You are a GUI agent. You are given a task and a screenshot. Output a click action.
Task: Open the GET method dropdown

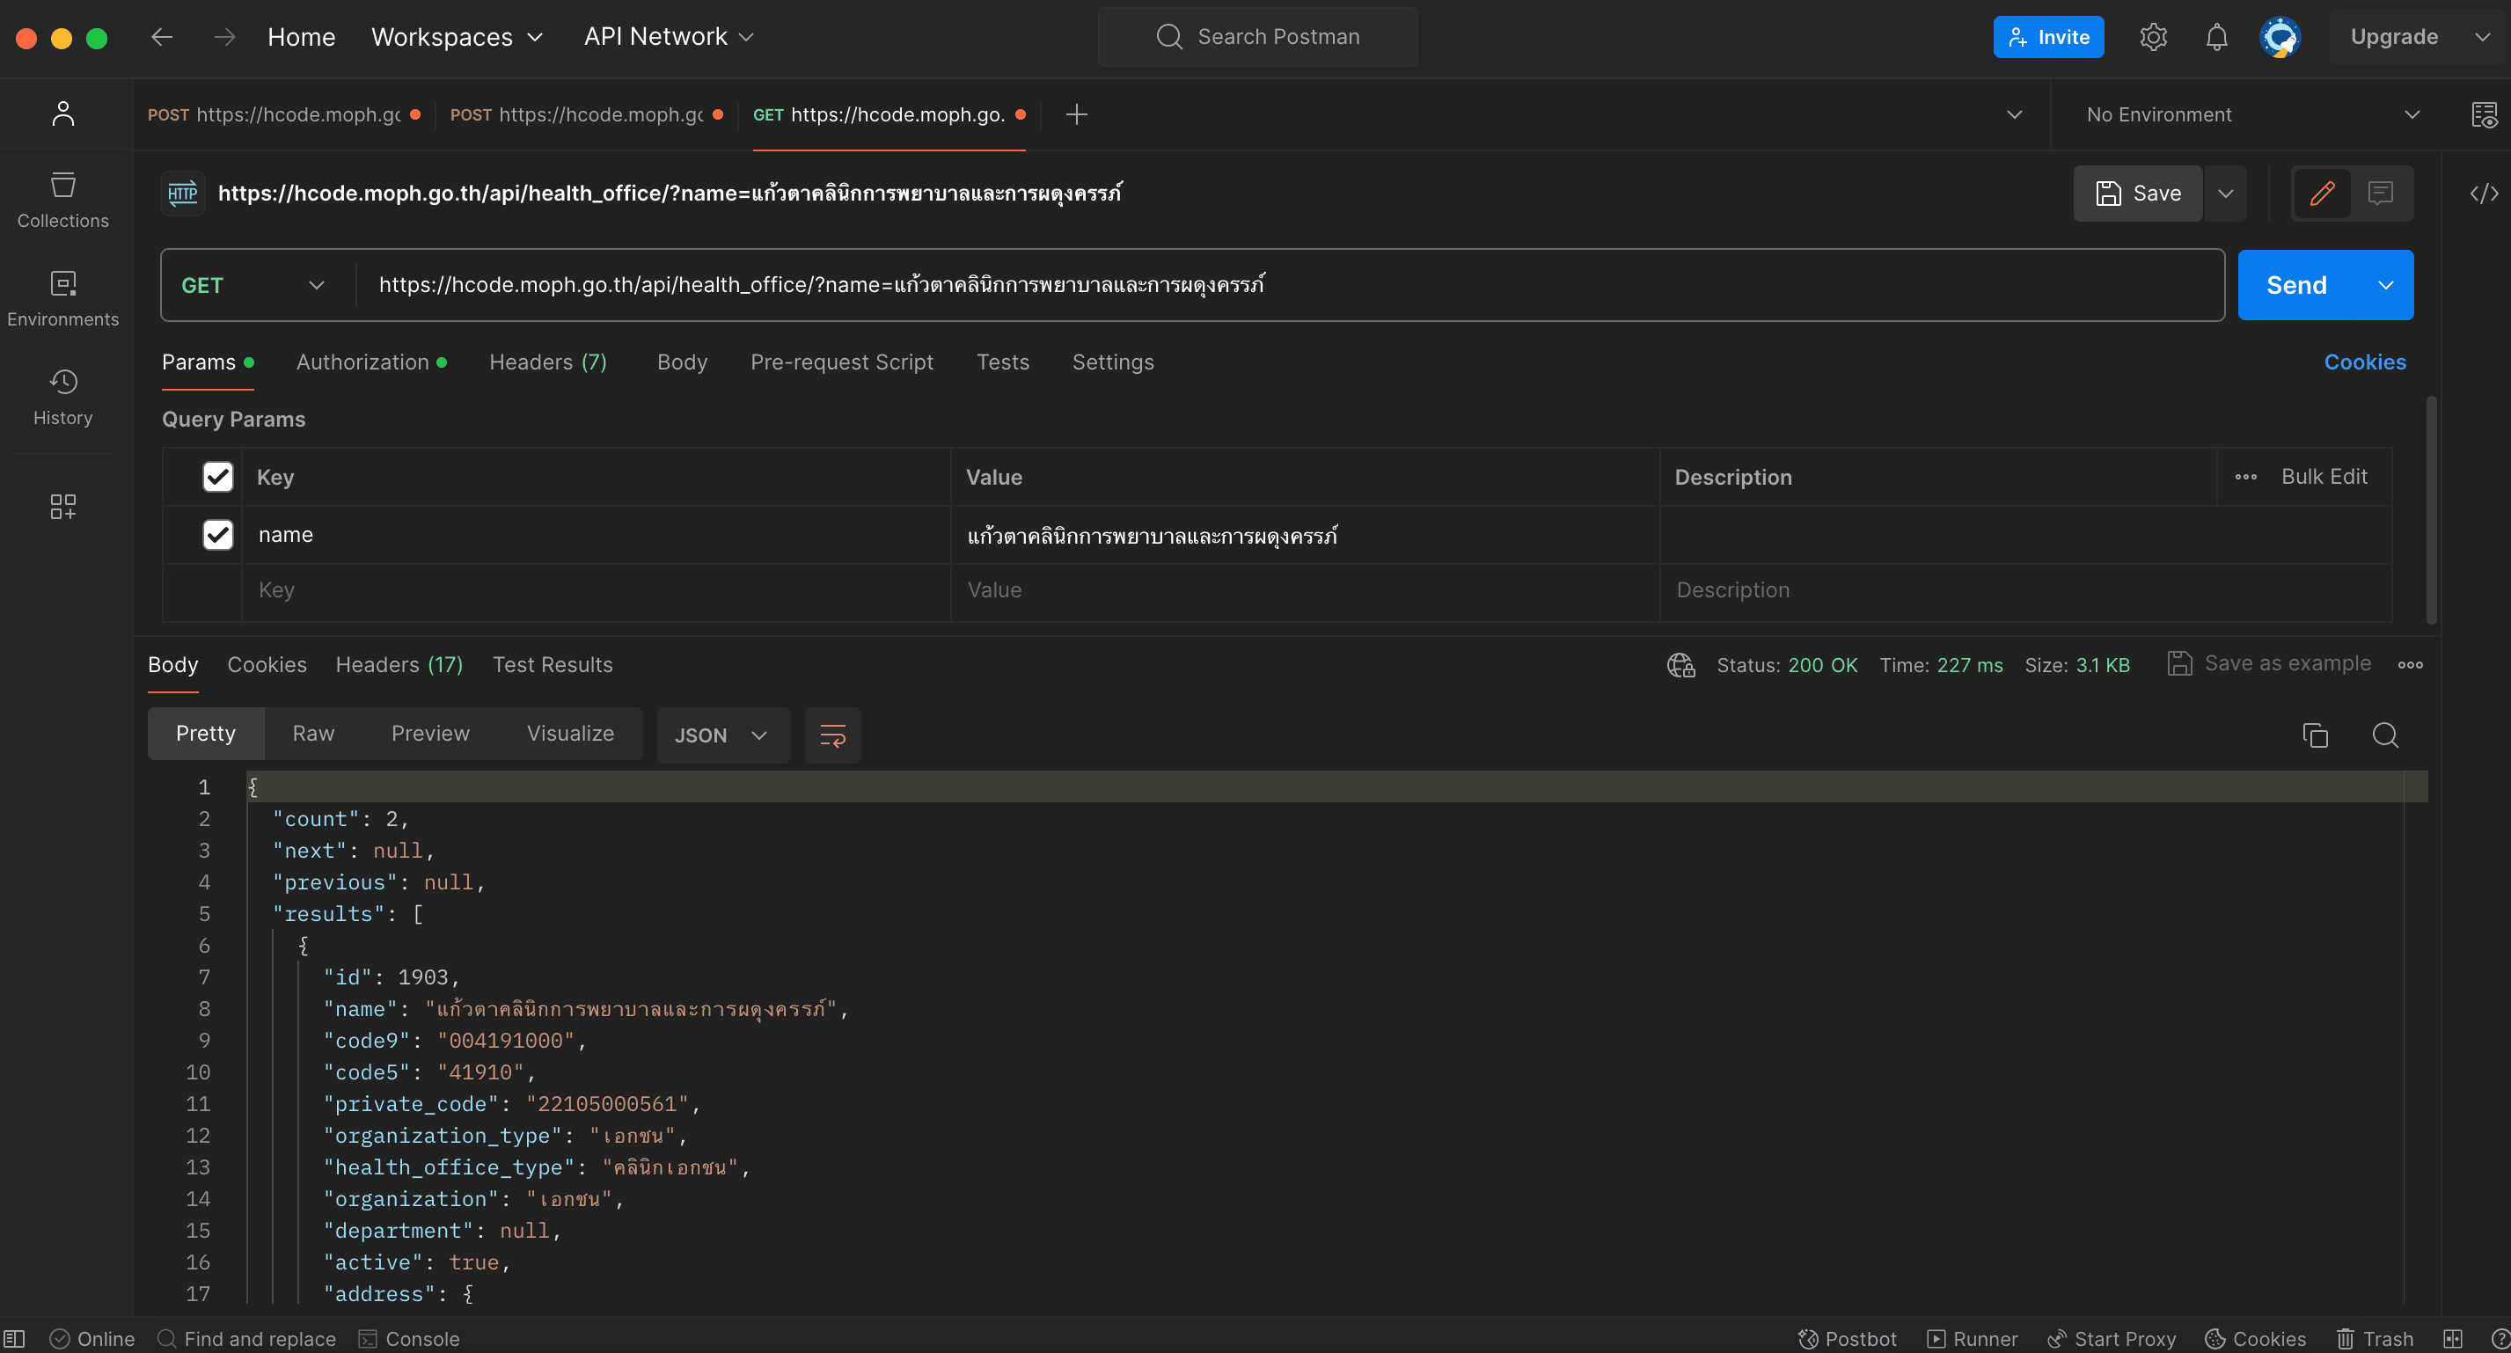tap(253, 286)
